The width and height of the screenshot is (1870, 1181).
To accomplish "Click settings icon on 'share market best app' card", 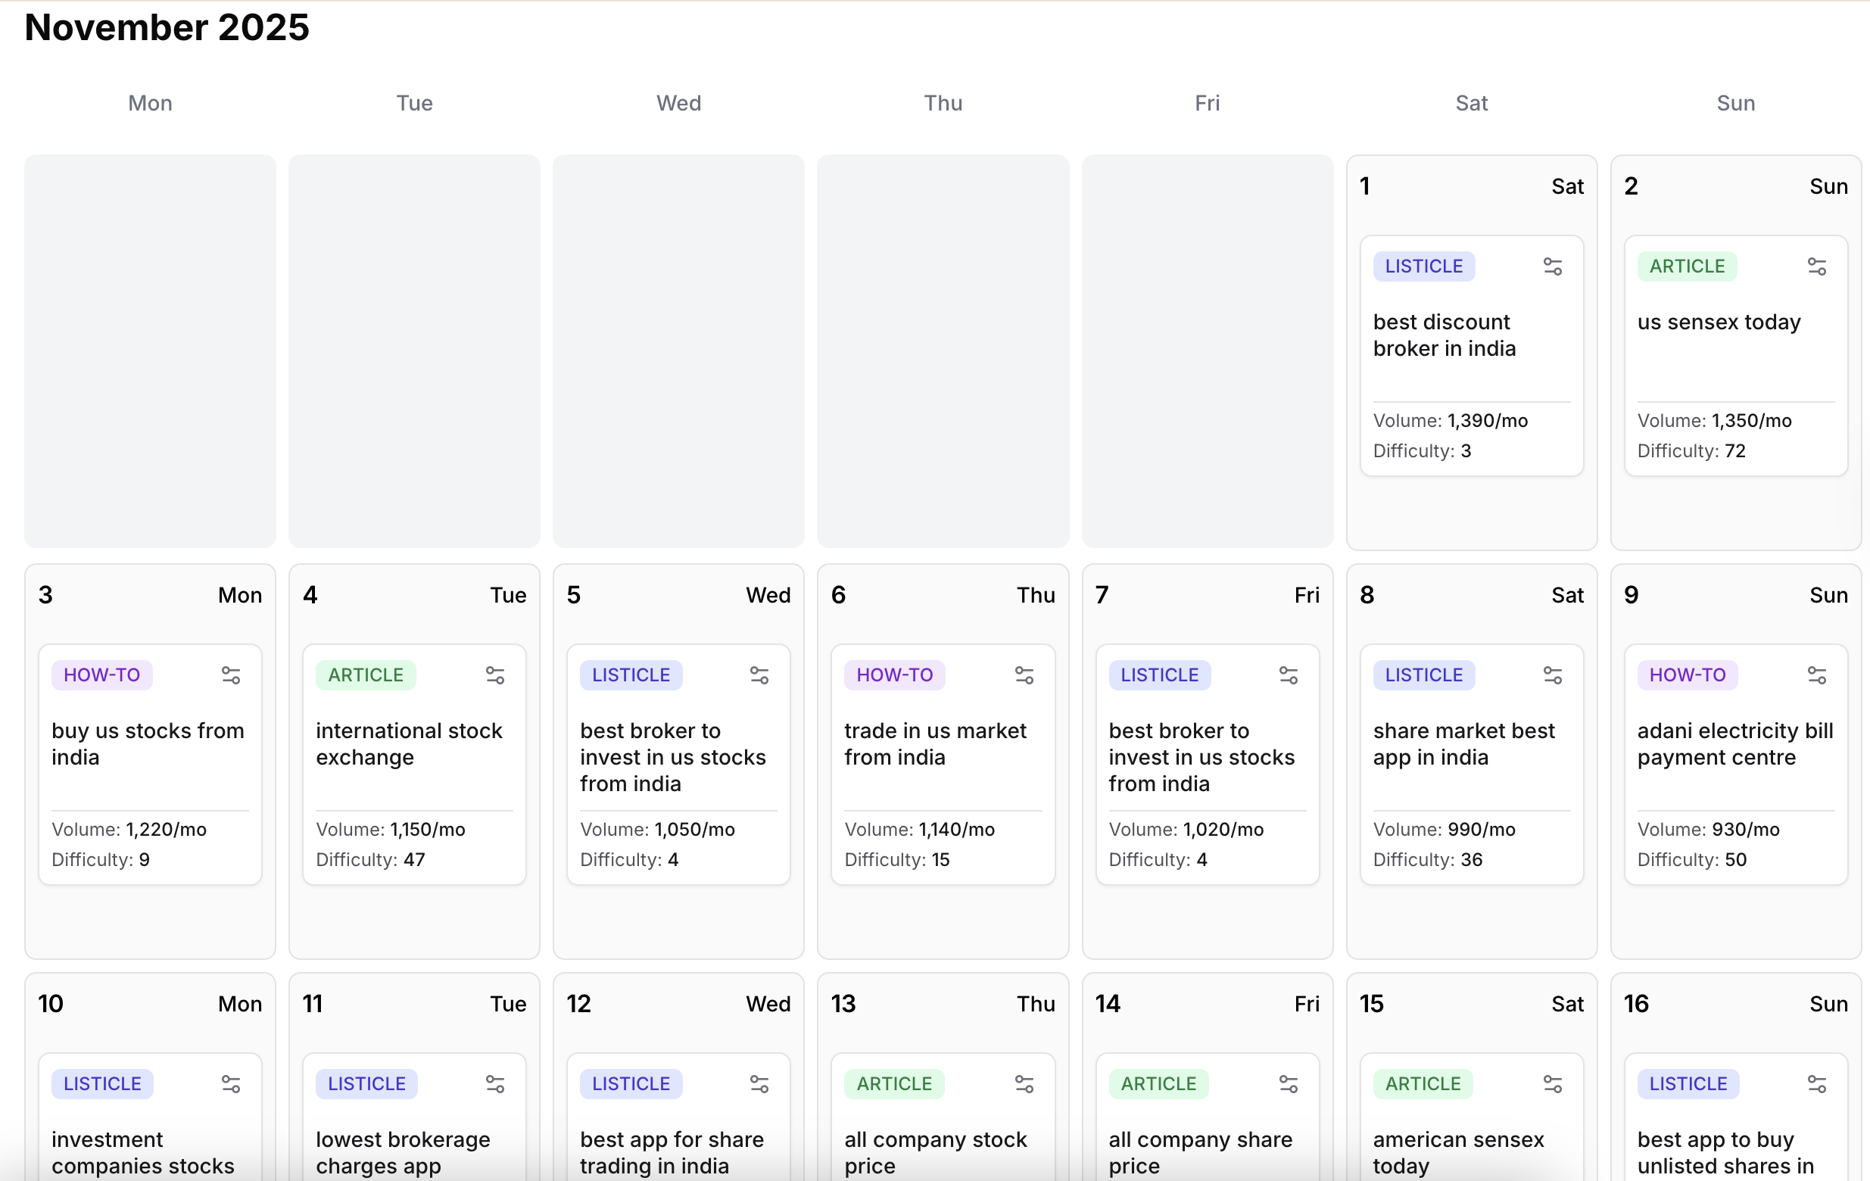I will (x=1552, y=675).
